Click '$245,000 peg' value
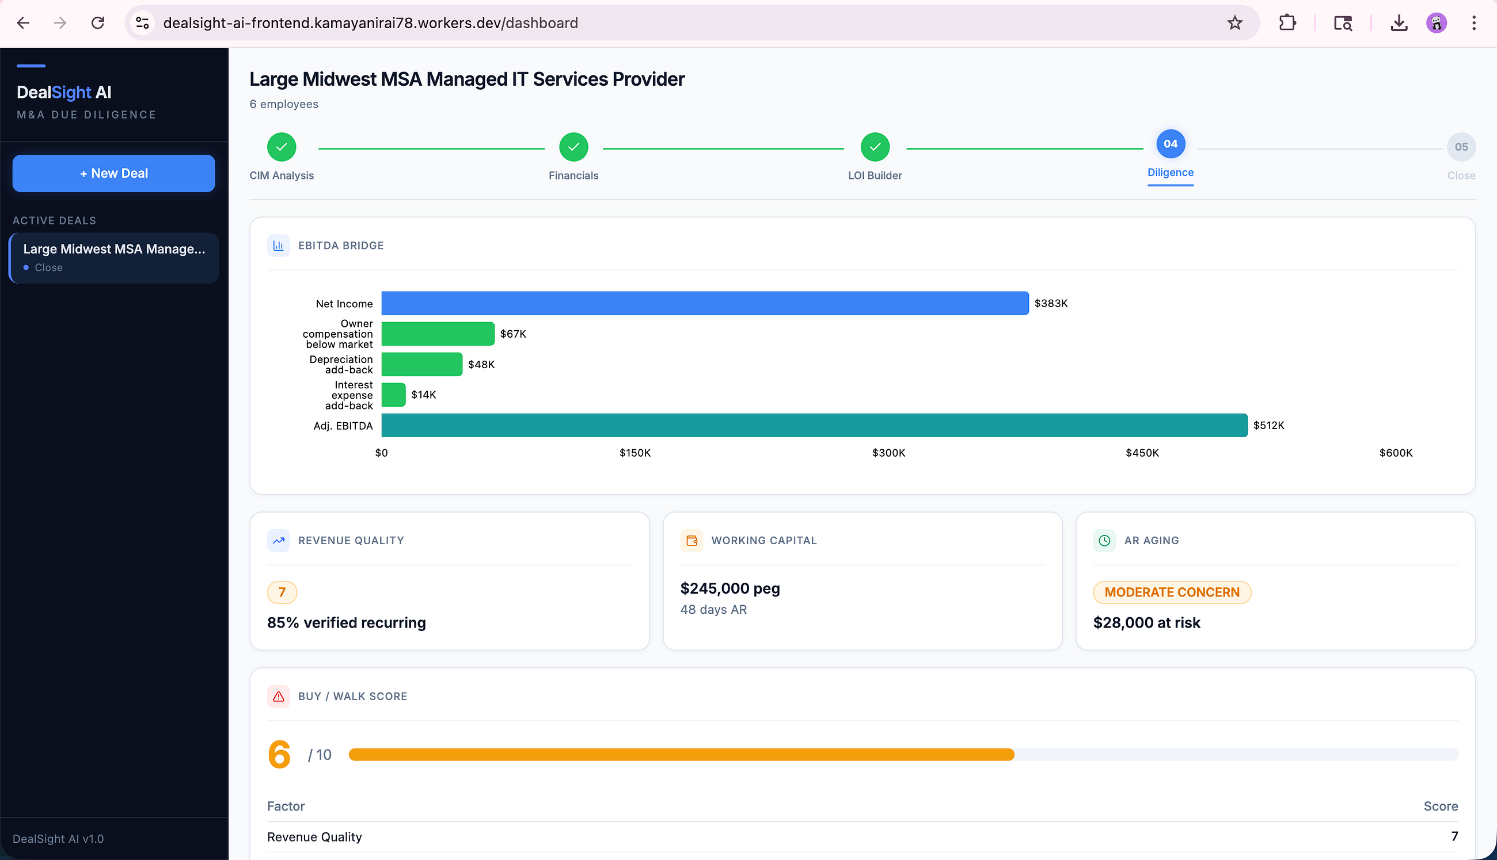1497x860 pixels. [x=730, y=588]
